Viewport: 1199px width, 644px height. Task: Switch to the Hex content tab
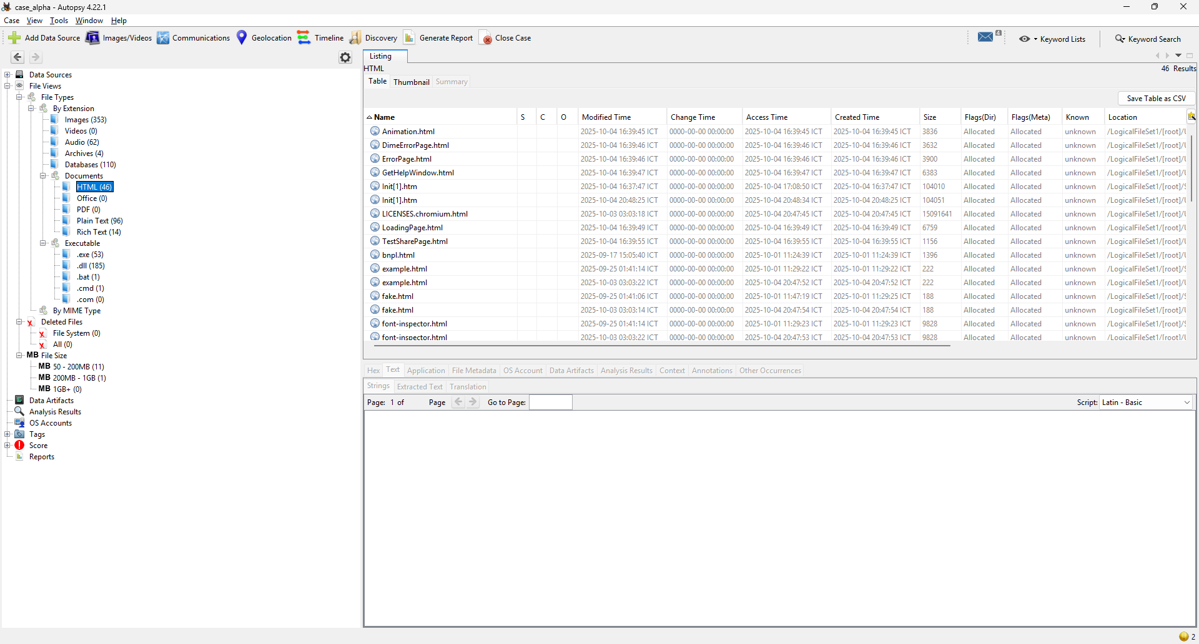coord(373,370)
